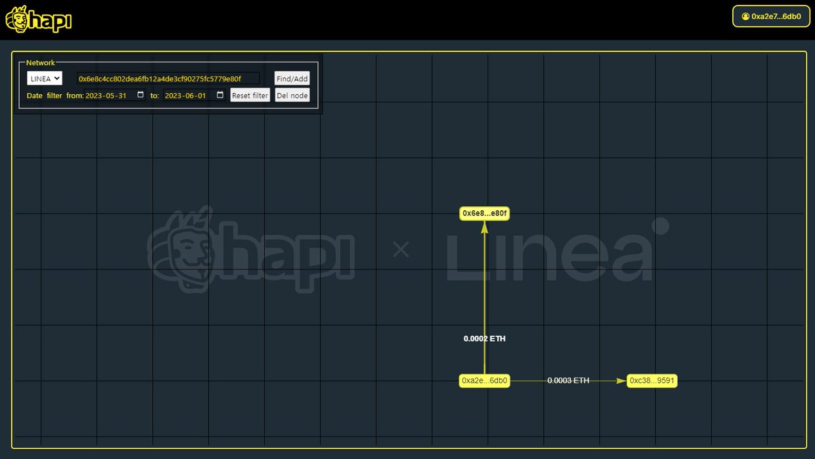Select node 0x6e8...e80f in graph
Screen dimensions: 815x459
(x=485, y=214)
